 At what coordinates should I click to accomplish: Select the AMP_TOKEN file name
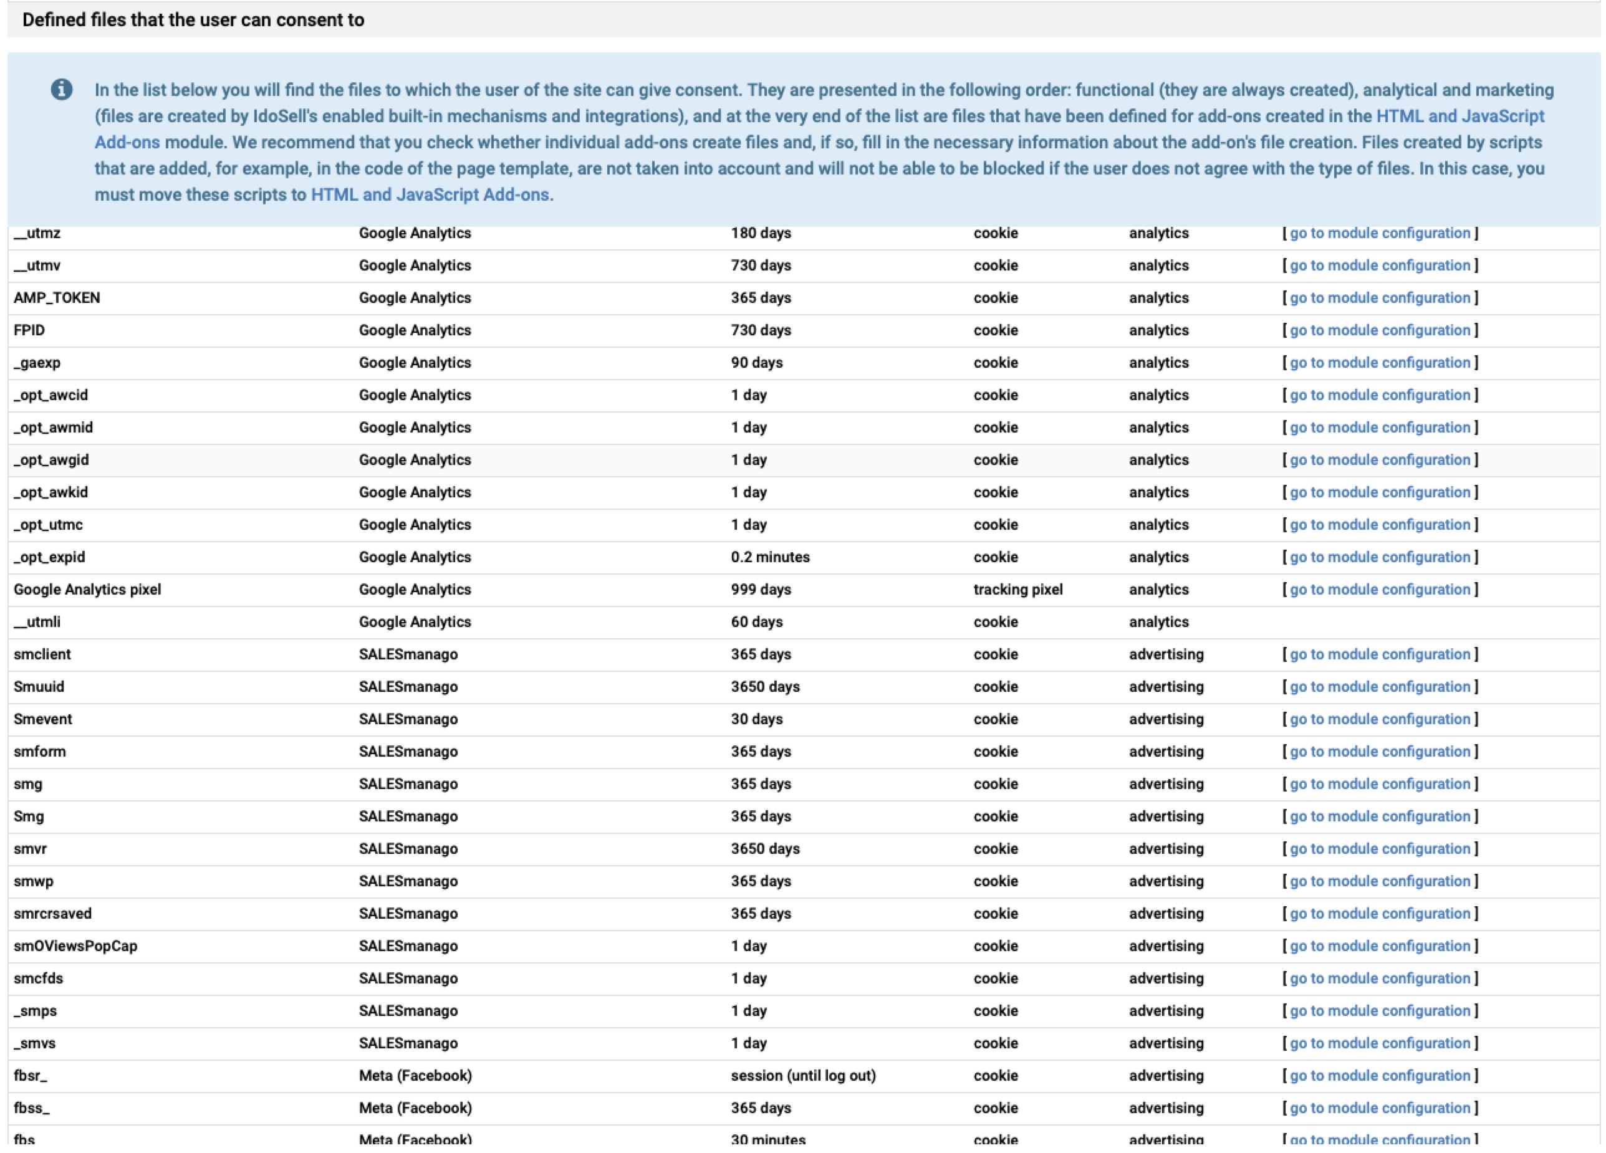point(57,298)
